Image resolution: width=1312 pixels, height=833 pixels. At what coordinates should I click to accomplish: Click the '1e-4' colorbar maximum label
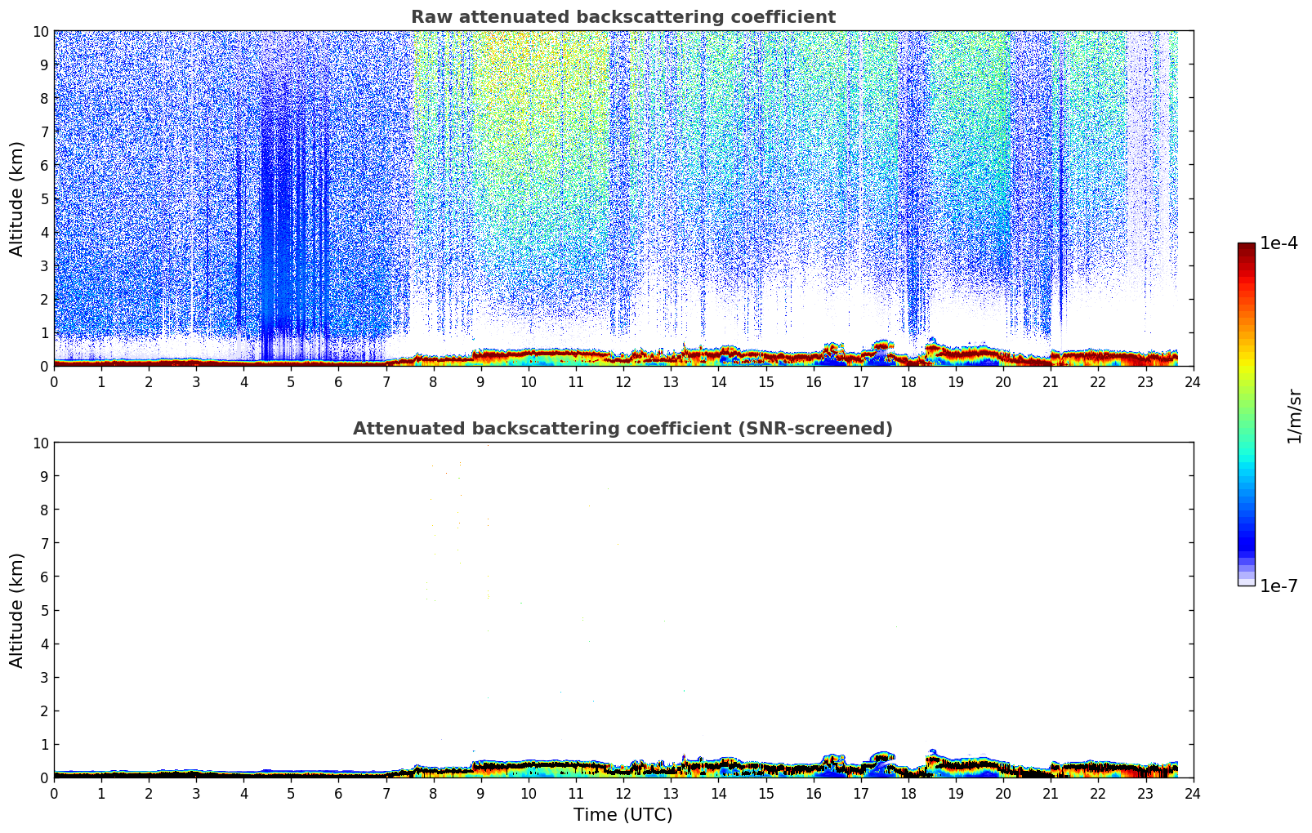(1279, 243)
